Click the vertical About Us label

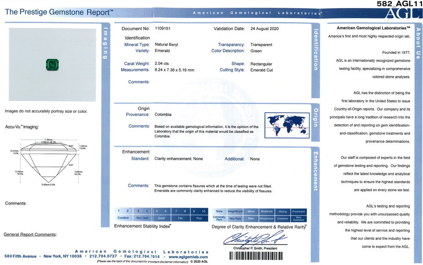pyautogui.click(x=418, y=46)
